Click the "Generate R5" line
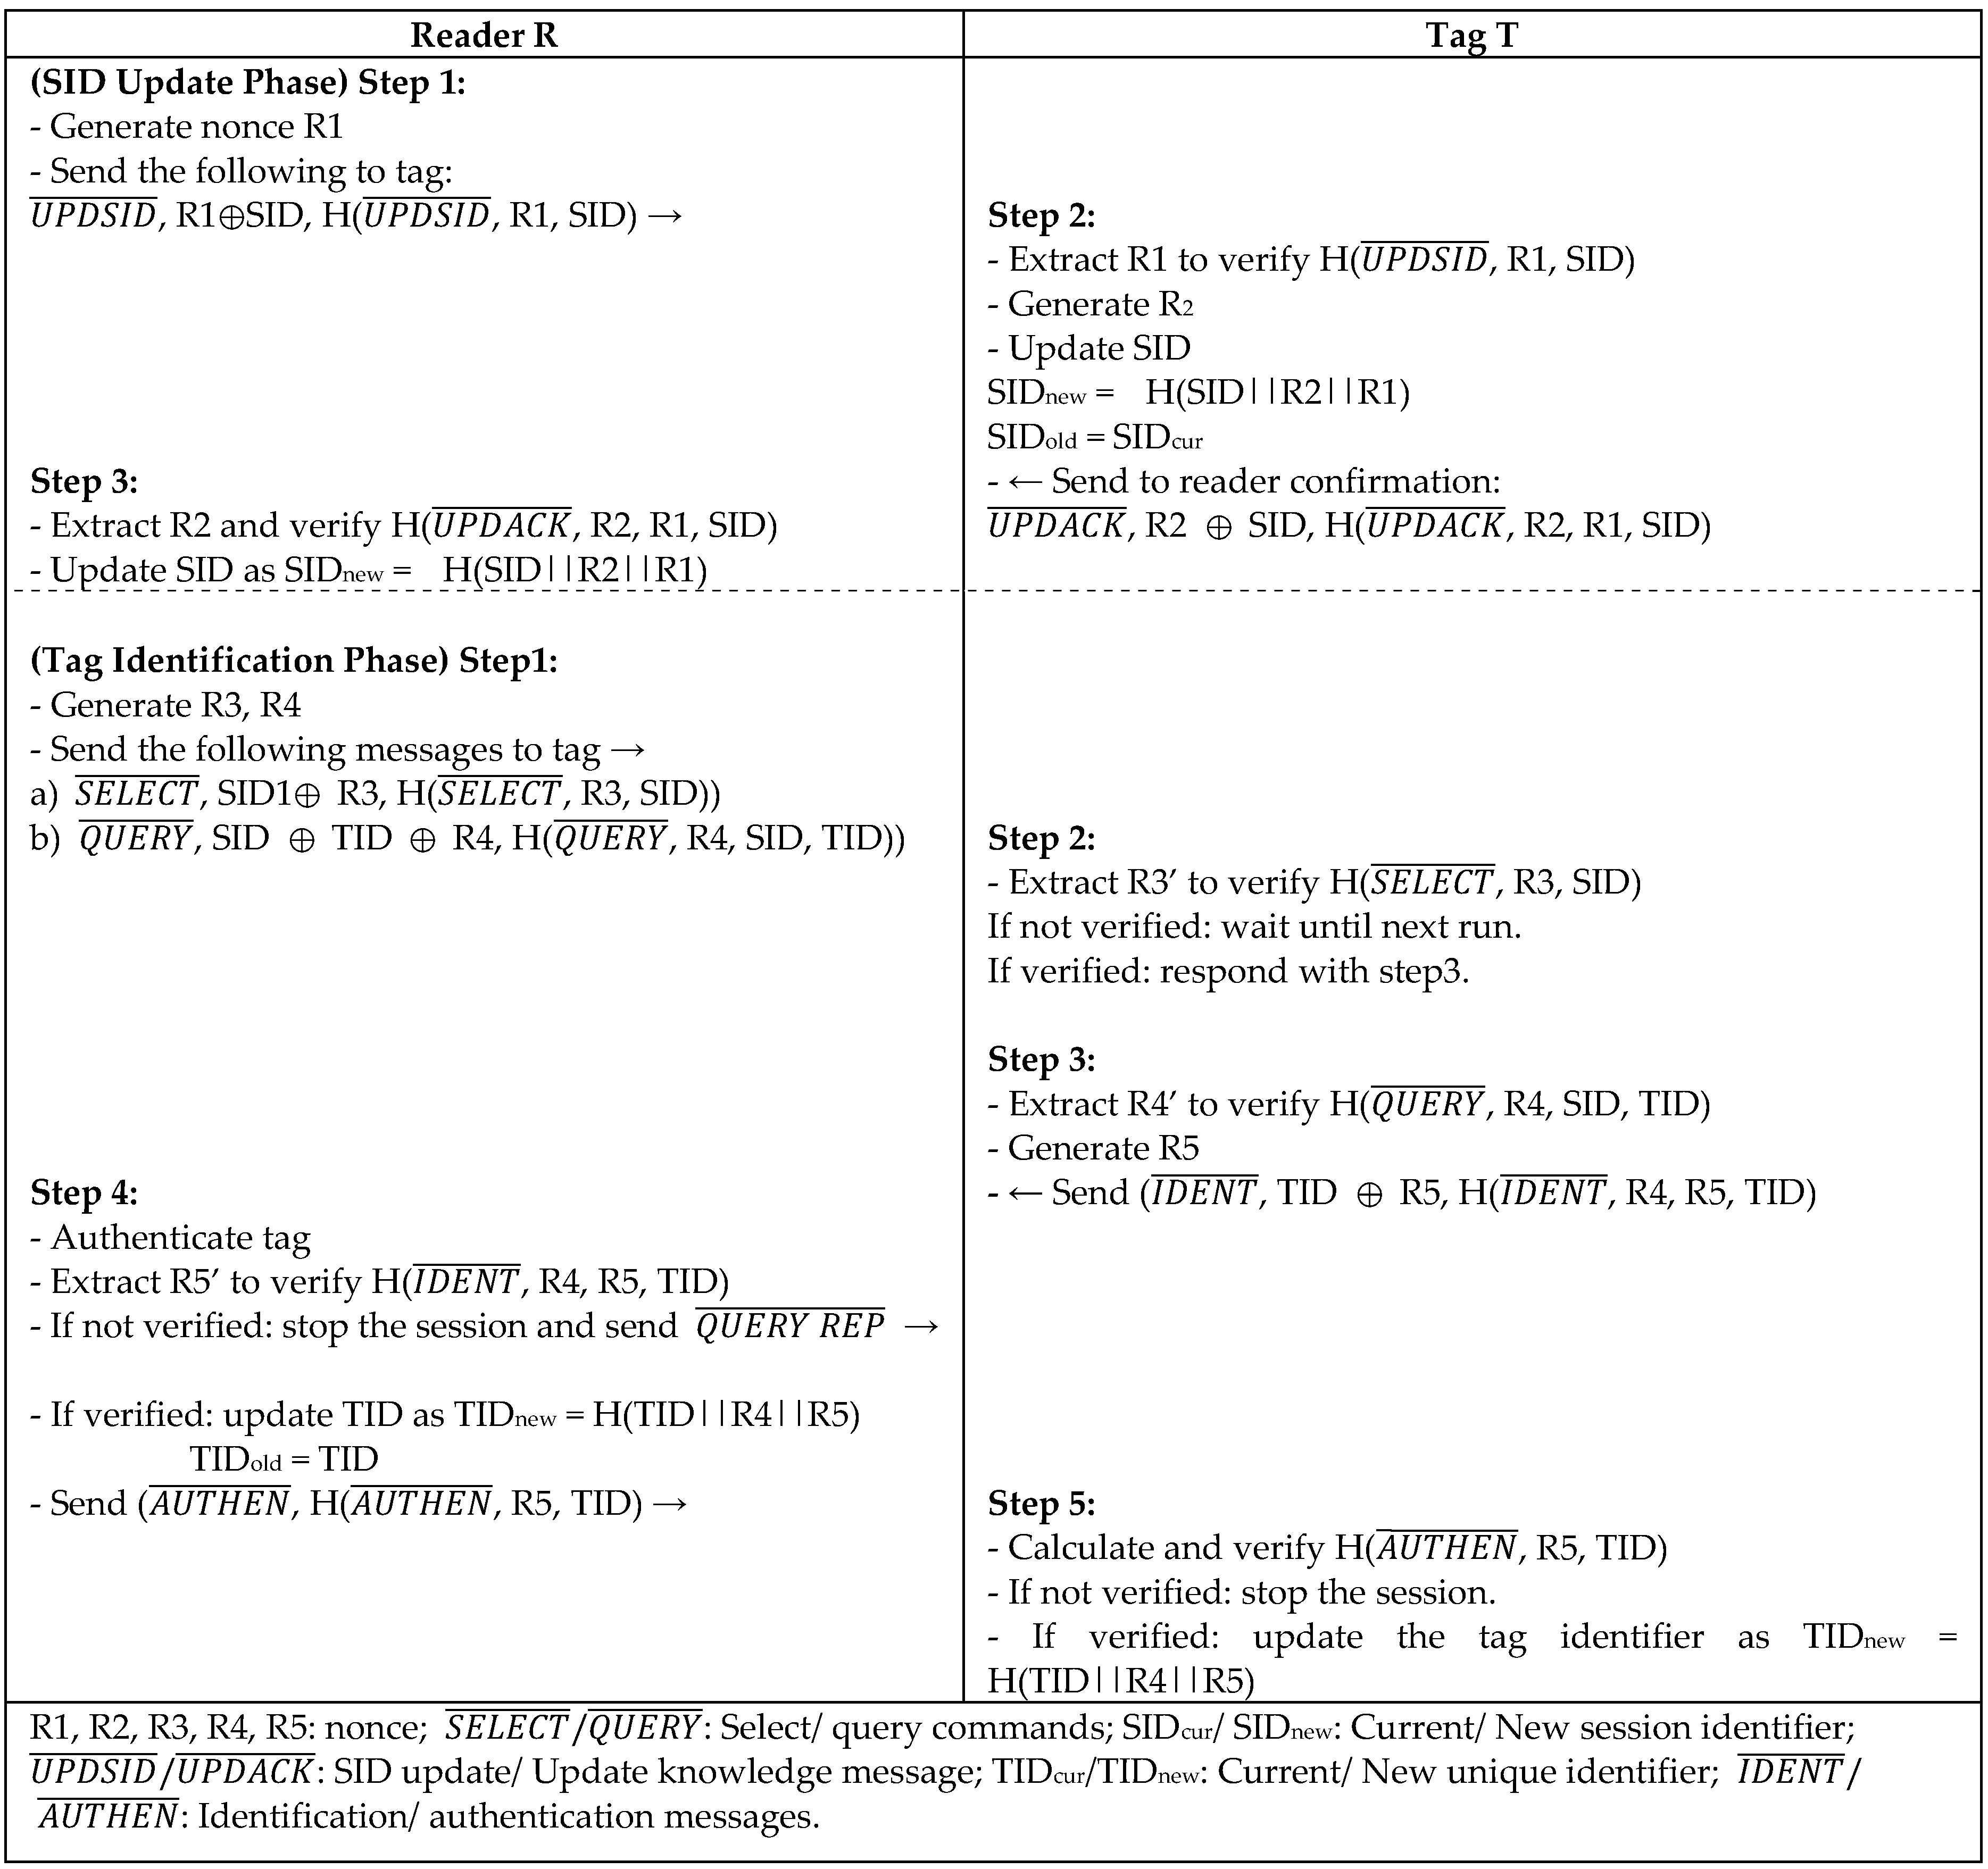 click(x=1093, y=1148)
